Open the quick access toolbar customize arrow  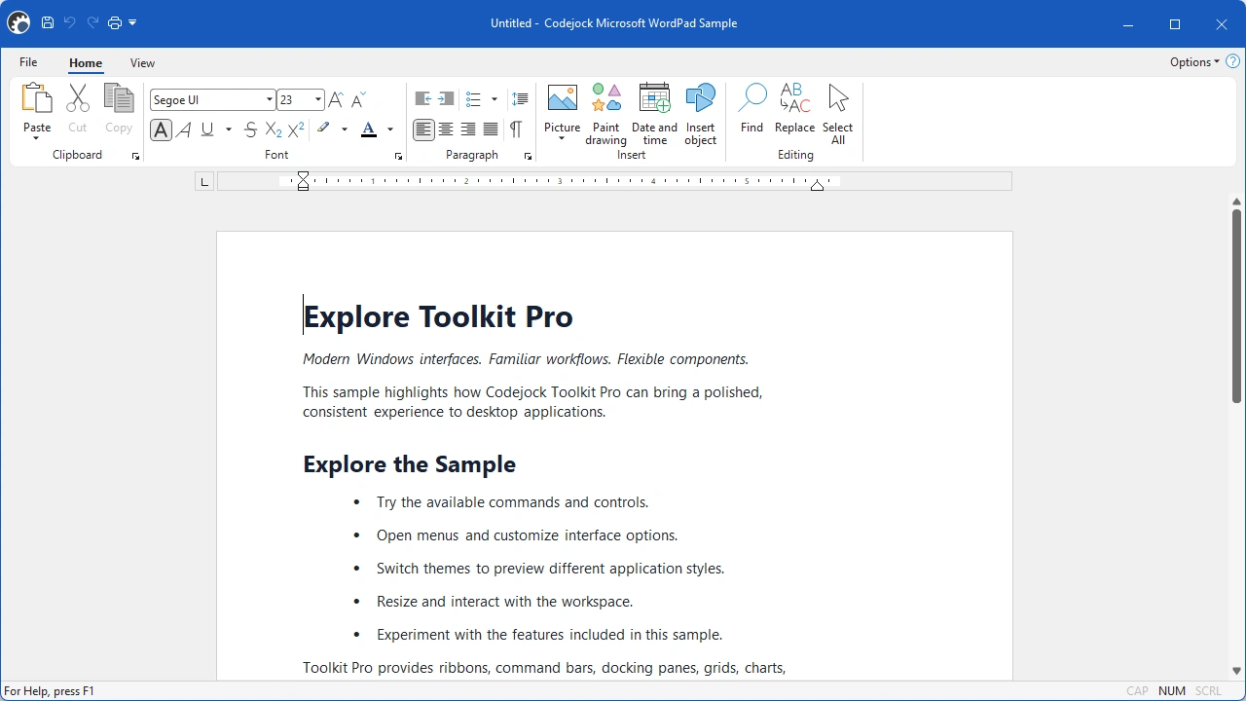132,23
